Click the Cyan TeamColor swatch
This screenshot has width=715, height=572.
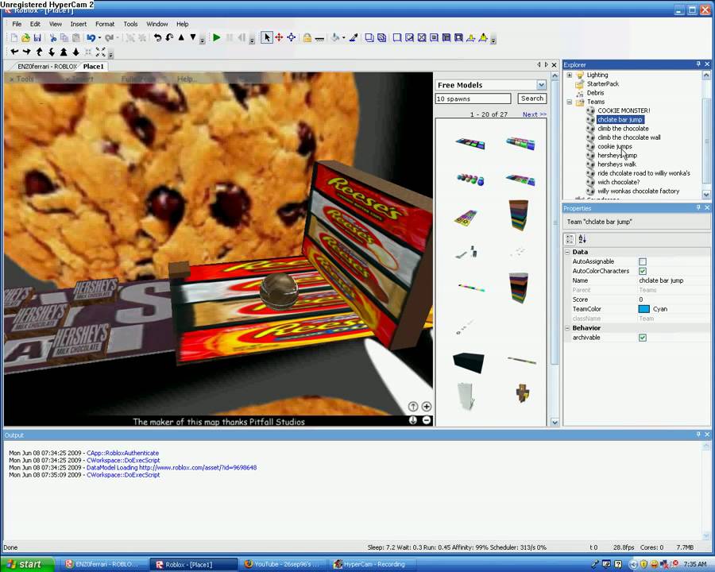(x=643, y=309)
